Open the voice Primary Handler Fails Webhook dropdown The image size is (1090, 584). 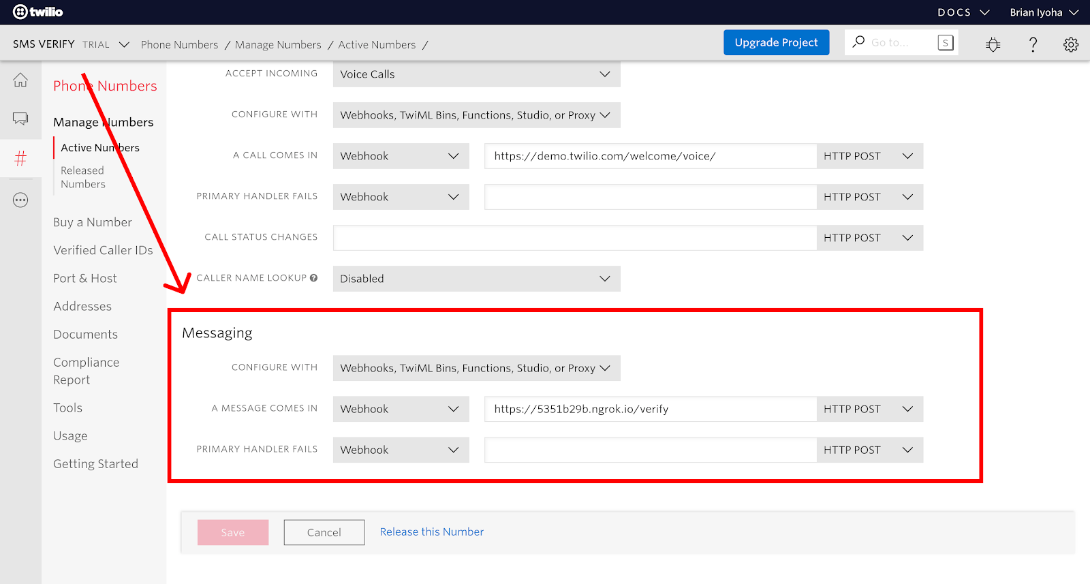tap(401, 197)
